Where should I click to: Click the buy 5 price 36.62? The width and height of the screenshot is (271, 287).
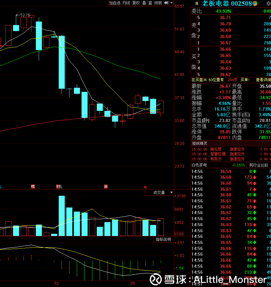pyautogui.click(x=225, y=74)
